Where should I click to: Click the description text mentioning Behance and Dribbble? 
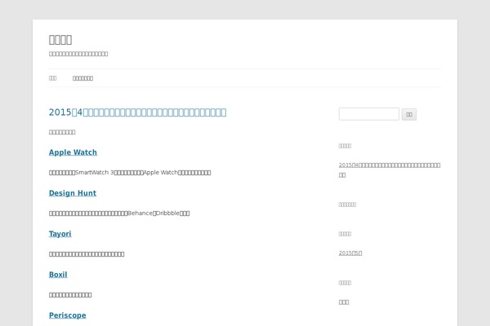[119, 213]
